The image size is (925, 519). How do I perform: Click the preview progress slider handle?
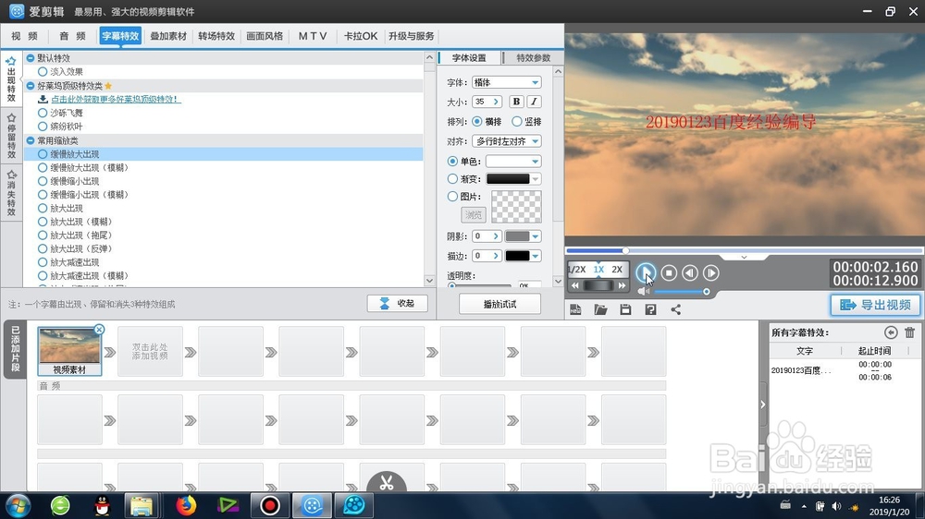click(625, 250)
